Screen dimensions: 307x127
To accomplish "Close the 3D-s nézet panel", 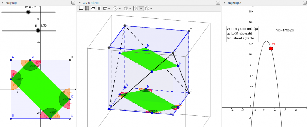I will [x=218, y=2].
